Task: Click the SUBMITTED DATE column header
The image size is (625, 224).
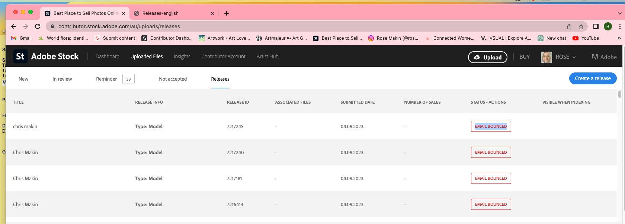Action: 358,102
